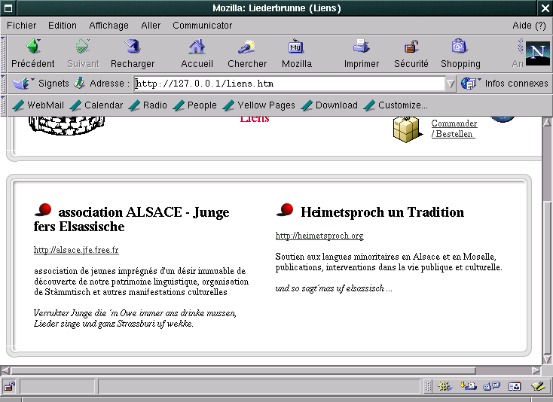Open the Composer icon in status bar
This screenshot has width=553, height=402.
(537, 386)
